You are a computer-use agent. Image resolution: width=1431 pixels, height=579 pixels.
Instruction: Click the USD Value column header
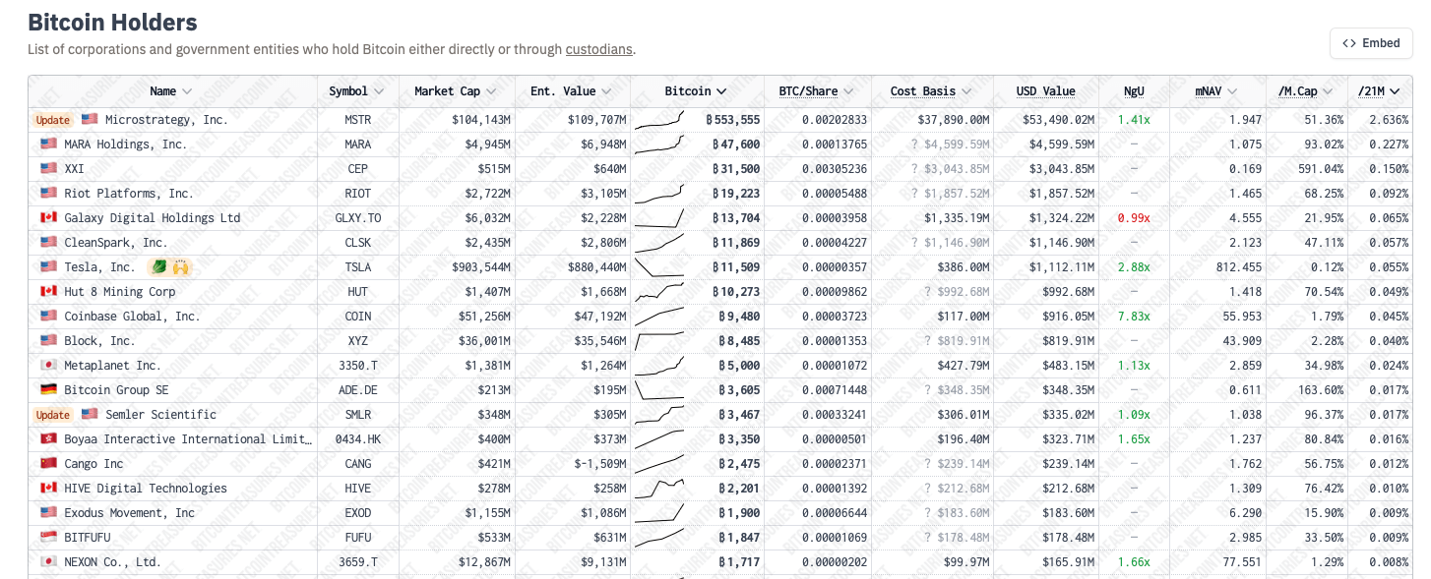[1045, 91]
